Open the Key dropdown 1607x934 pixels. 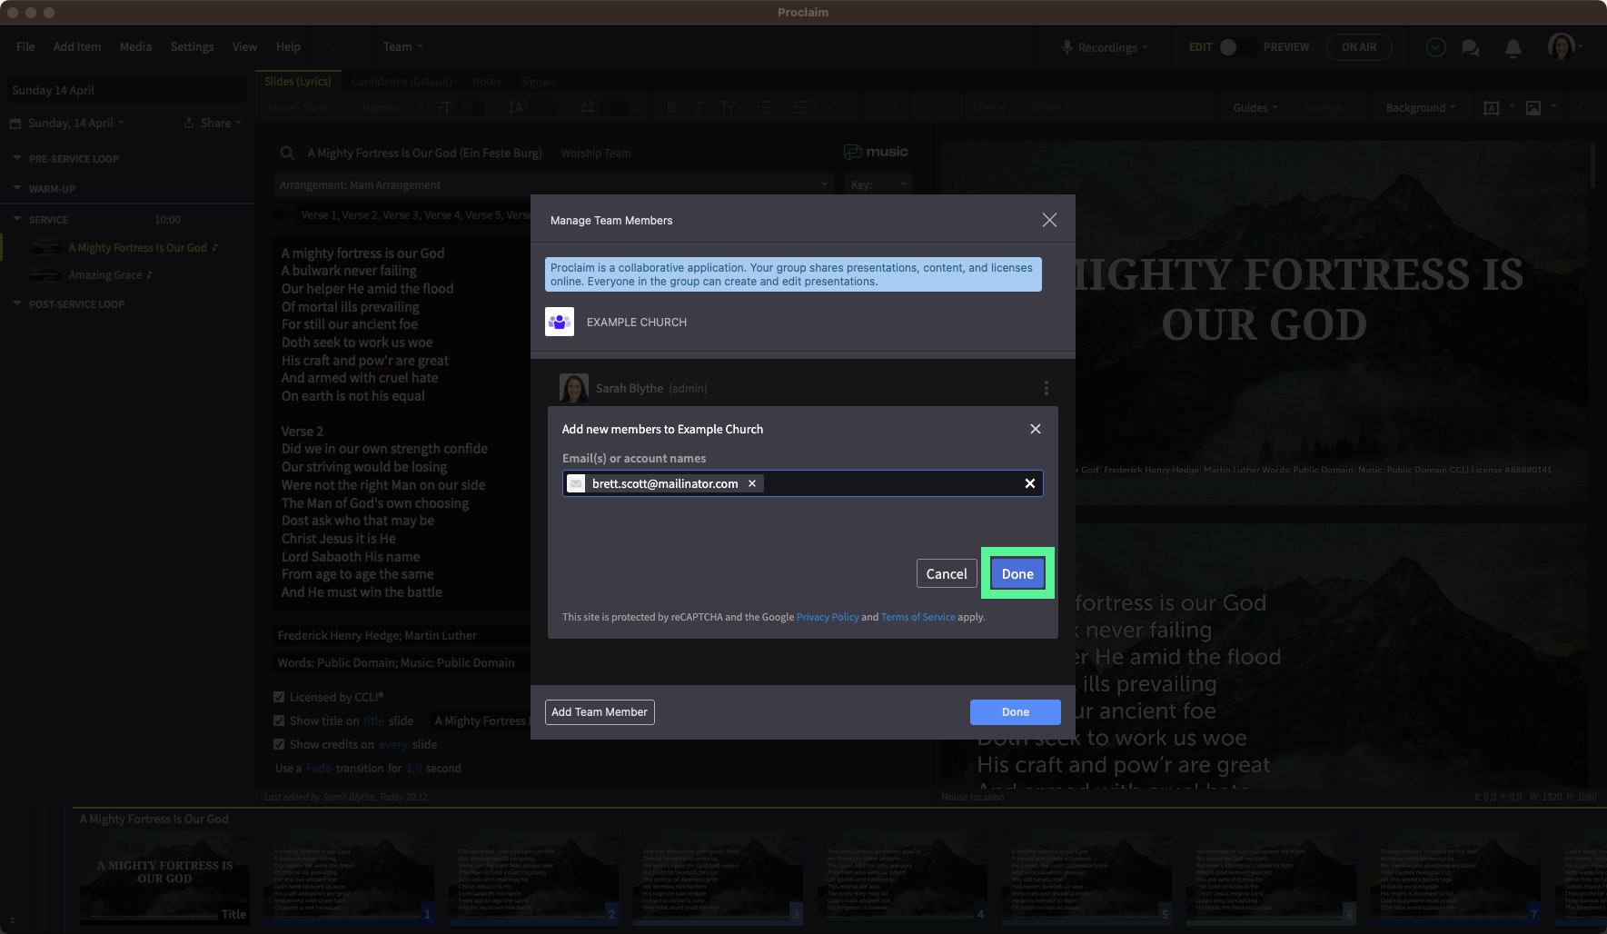[878, 184]
